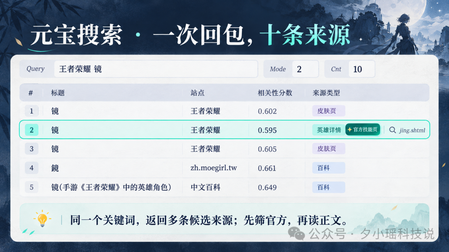
Task: Click the Mode field showing 2
Action: click(x=305, y=69)
